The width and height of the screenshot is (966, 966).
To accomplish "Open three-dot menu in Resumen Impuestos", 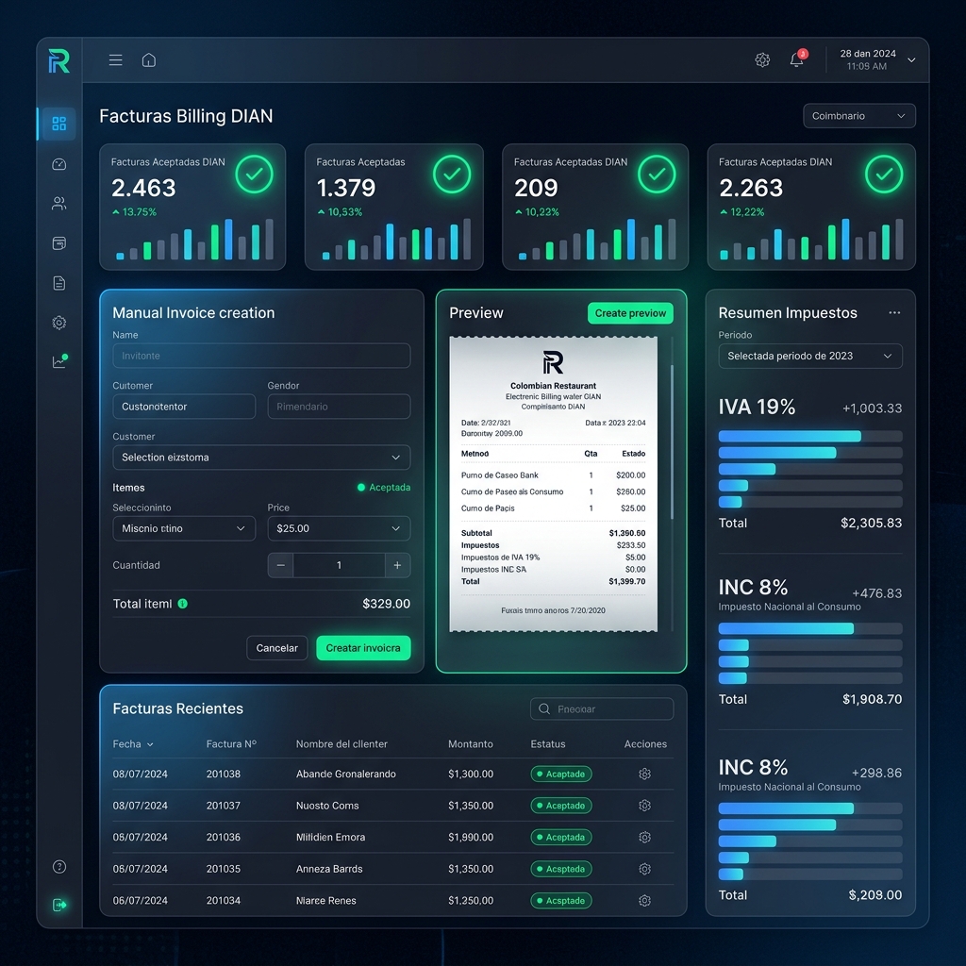I will pyautogui.click(x=894, y=313).
